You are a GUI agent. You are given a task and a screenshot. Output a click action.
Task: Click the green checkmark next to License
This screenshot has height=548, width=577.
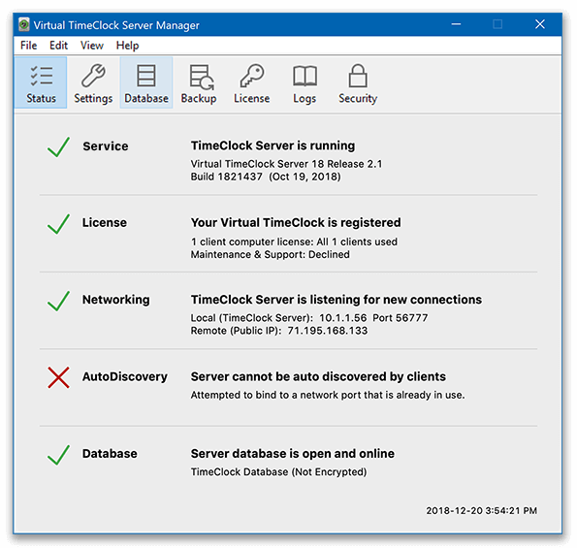click(x=58, y=224)
